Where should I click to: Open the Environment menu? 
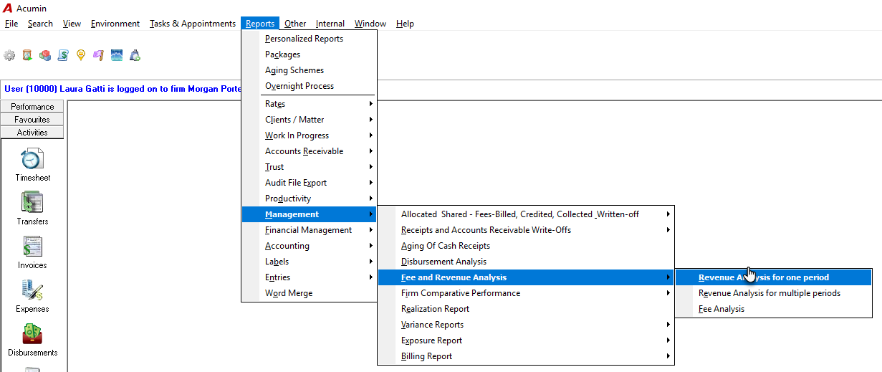(115, 24)
